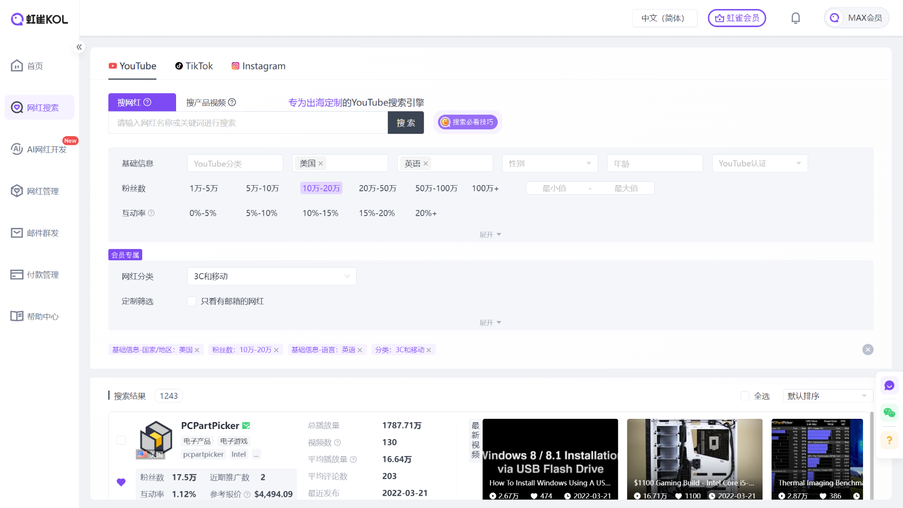Open AI网红开发 in sidebar
This screenshot has height=508, width=903.
click(40, 149)
